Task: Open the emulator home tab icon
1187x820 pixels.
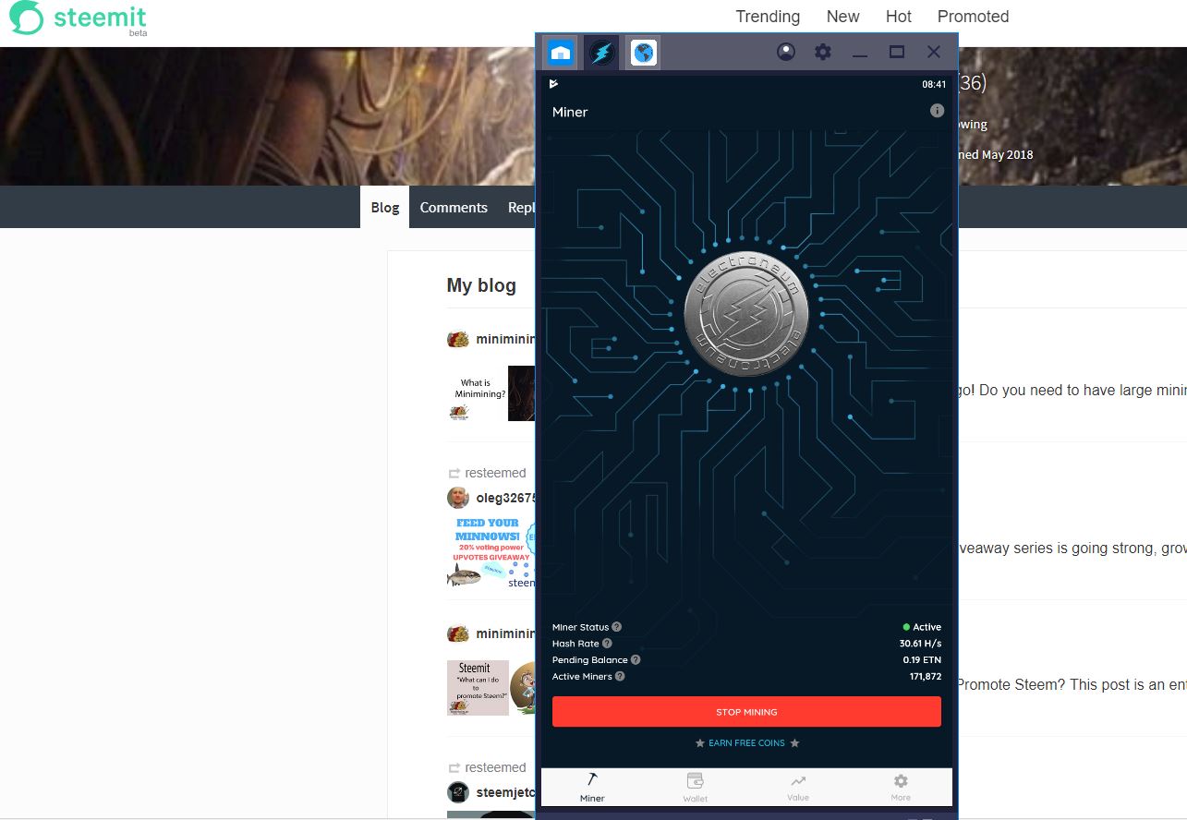Action: point(560,53)
